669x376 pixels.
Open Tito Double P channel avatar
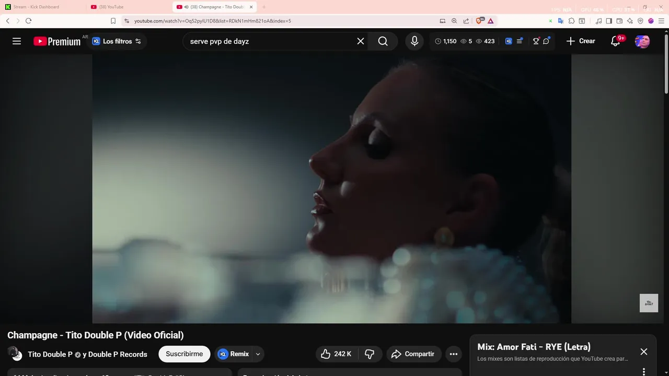(15, 354)
